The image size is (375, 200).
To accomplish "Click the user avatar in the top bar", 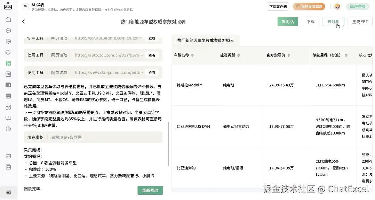I will pyautogui.click(x=337, y=6).
